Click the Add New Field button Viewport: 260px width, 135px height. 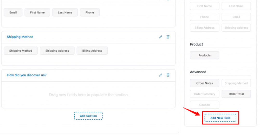220,118
